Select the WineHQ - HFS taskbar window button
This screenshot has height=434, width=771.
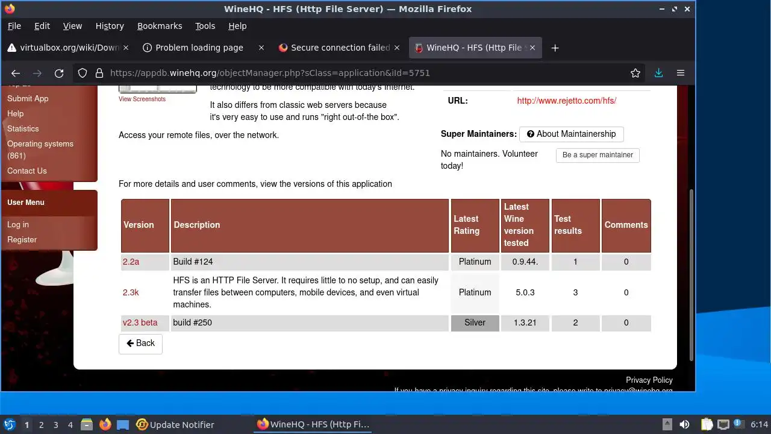313,424
